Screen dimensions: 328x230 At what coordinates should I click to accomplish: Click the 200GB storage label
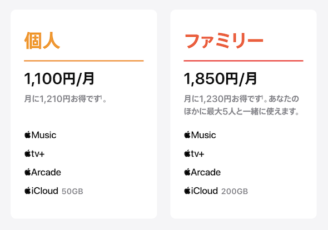(x=235, y=191)
